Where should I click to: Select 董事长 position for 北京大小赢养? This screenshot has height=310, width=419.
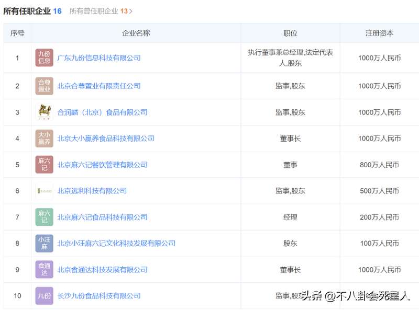pos(290,139)
